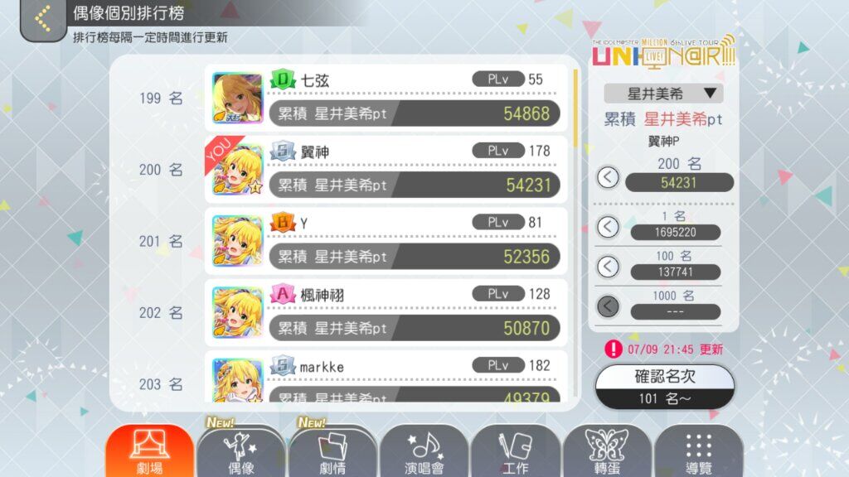This screenshot has width=849, height=477.
Task: Select your own 翼神 ranking entry
Action: pyautogui.click(x=386, y=170)
